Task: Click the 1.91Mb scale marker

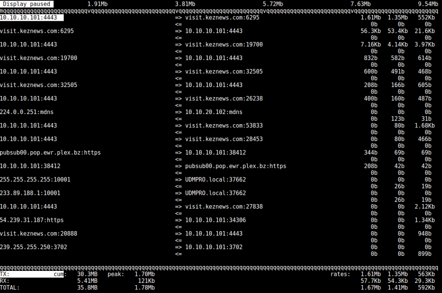Action: 97,4
